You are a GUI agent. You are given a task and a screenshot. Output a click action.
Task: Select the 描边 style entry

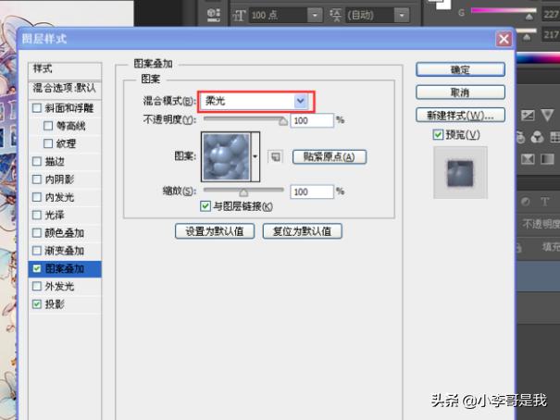(55, 161)
